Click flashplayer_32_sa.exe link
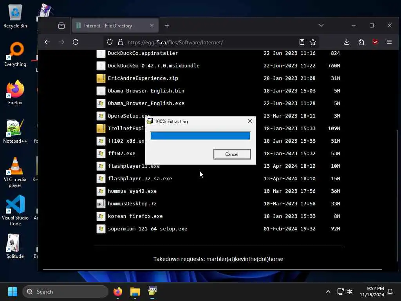The width and height of the screenshot is (401, 301). (140, 179)
